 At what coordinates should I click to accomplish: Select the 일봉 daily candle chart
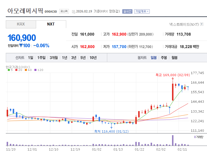tap(154, 58)
